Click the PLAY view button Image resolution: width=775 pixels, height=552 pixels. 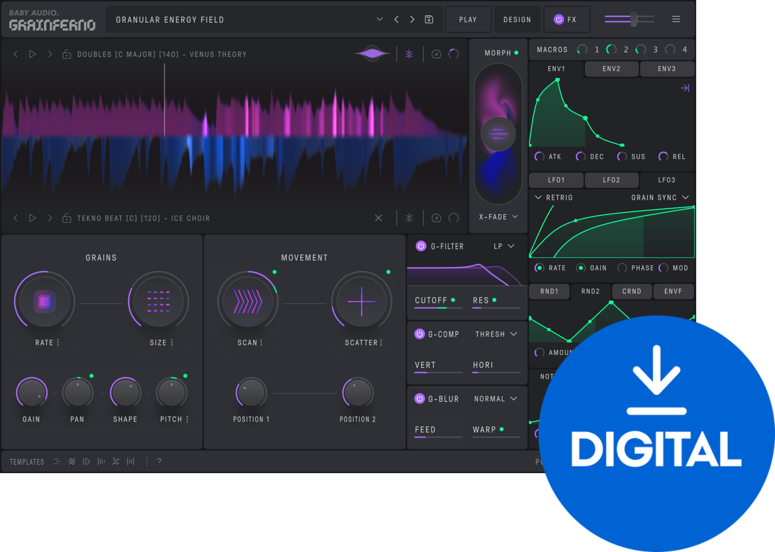(468, 19)
